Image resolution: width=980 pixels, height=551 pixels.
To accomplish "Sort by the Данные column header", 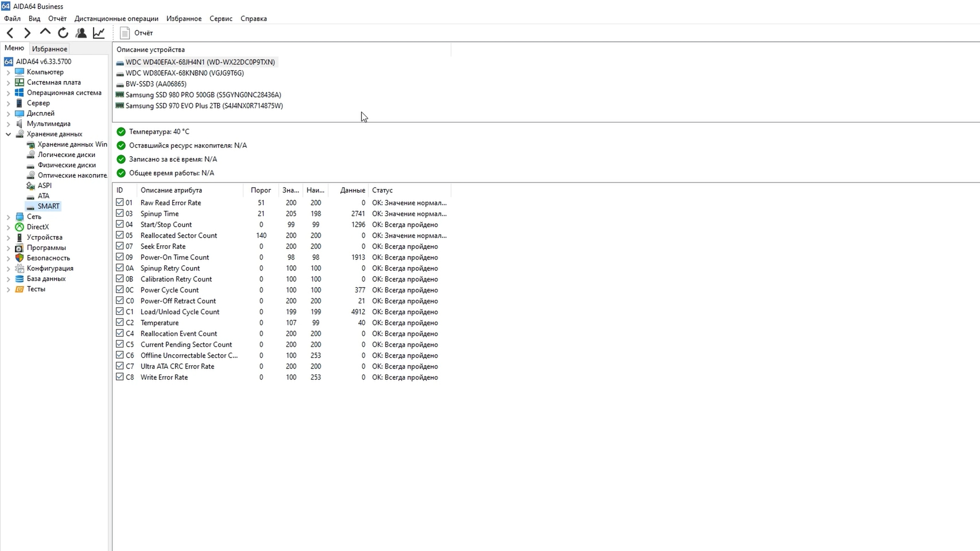I will (352, 190).
